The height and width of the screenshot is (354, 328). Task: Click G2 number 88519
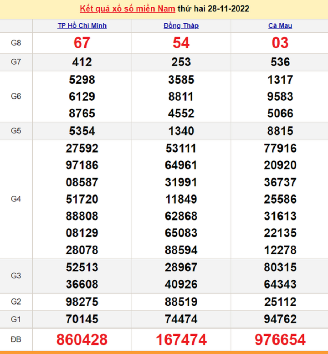181,302
